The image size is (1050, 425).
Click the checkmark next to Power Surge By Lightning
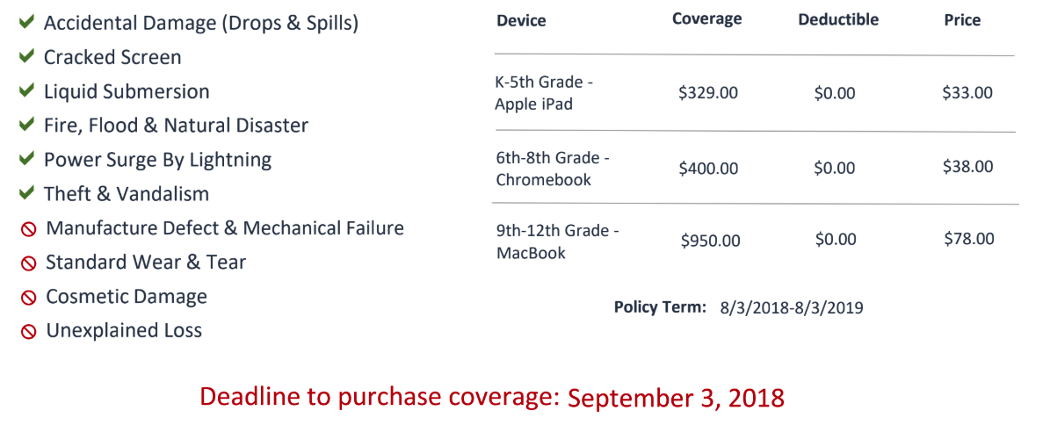[x=26, y=159]
